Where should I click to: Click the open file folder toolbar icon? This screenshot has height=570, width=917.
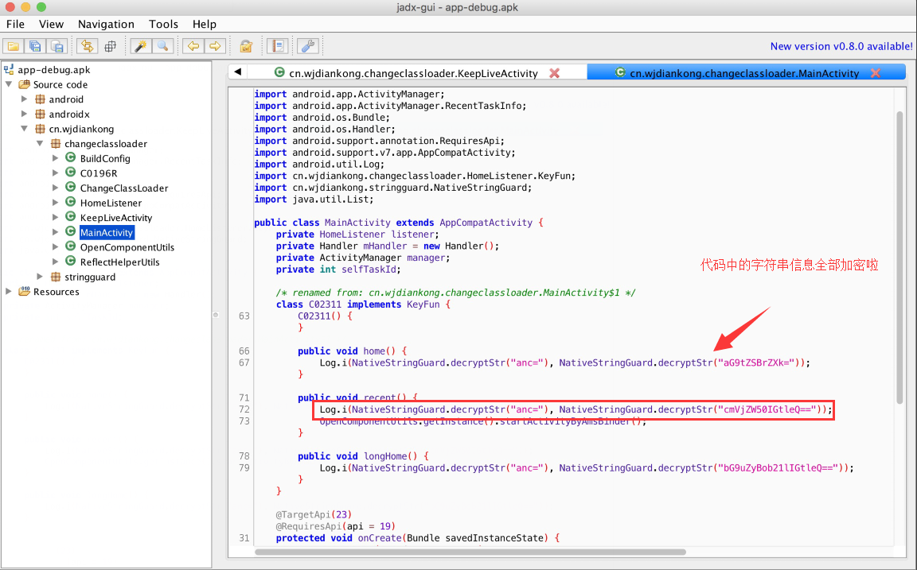coord(14,46)
